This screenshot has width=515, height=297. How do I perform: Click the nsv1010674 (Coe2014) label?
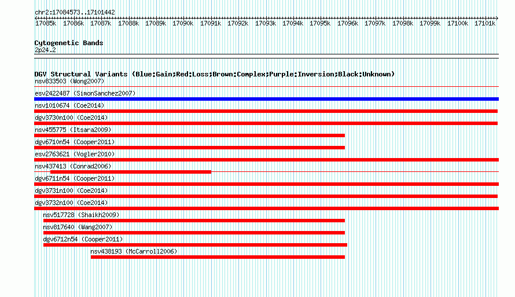coord(69,105)
